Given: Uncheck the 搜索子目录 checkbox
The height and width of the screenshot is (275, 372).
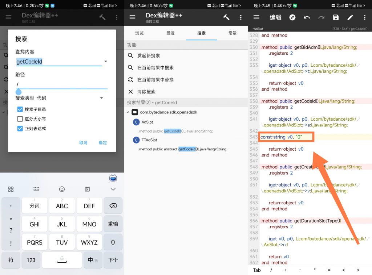Looking at the screenshot, I should tap(20, 109).
